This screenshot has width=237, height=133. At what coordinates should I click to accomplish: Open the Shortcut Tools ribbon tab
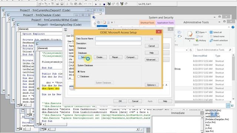pyautogui.click(x=147, y=23)
